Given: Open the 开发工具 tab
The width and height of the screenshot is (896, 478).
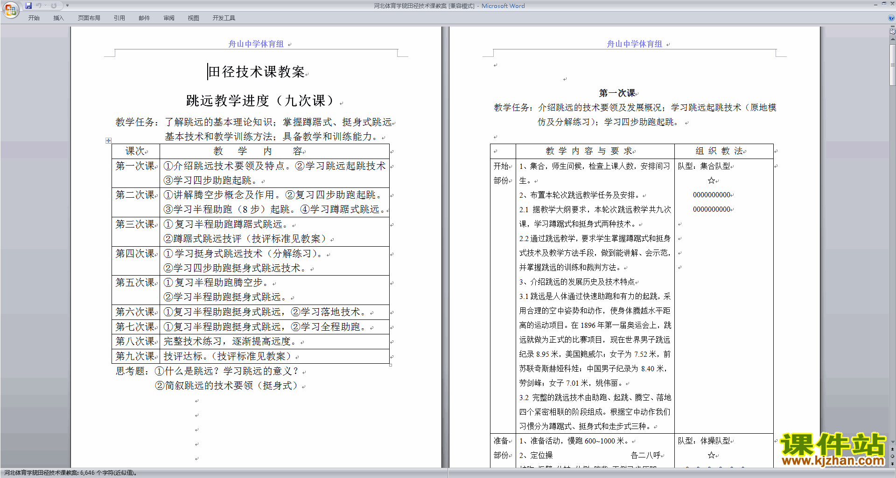Looking at the screenshot, I should [224, 18].
